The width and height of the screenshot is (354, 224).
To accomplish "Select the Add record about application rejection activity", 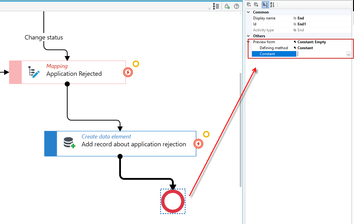I will pyautogui.click(x=120, y=143).
